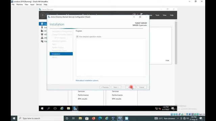Viewport: 216px width, 121px height.
Task: Select Installation step in wizard sidebar
Action: [61, 54]
